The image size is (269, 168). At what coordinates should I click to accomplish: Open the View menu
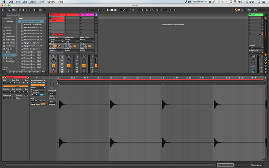pyautogui.click(x=42, y=2)
